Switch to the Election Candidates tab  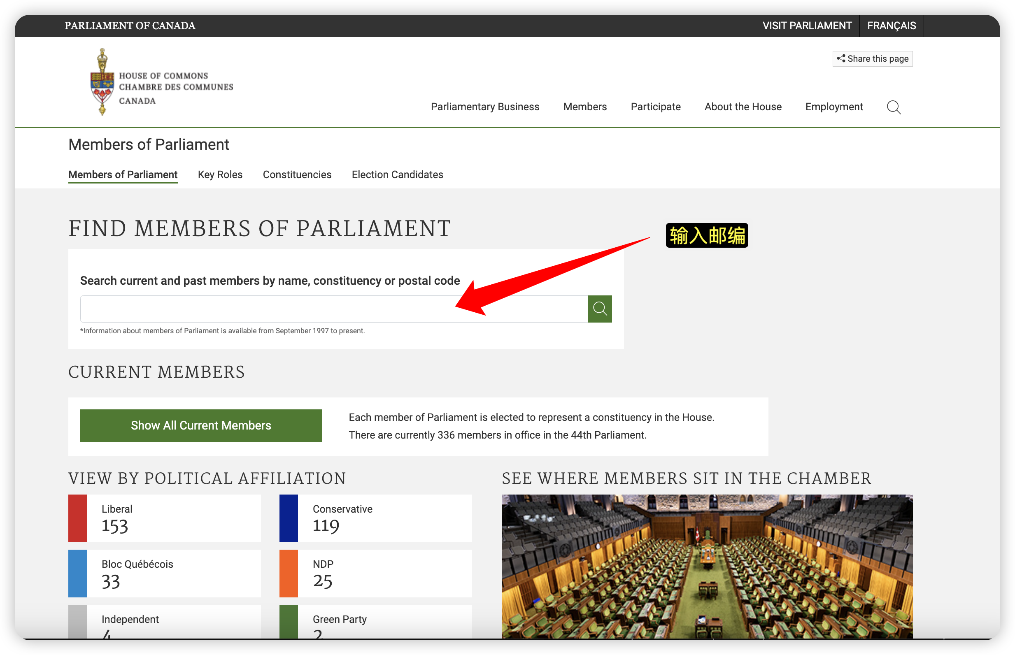point(397,175)
